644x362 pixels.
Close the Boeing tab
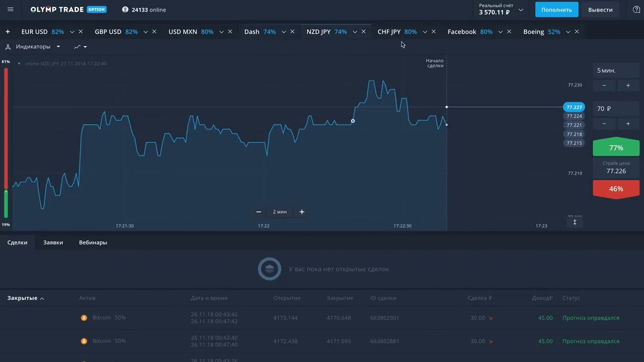577,32
